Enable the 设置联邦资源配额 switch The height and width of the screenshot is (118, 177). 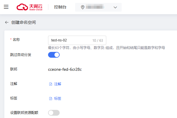tap(54, 113)
